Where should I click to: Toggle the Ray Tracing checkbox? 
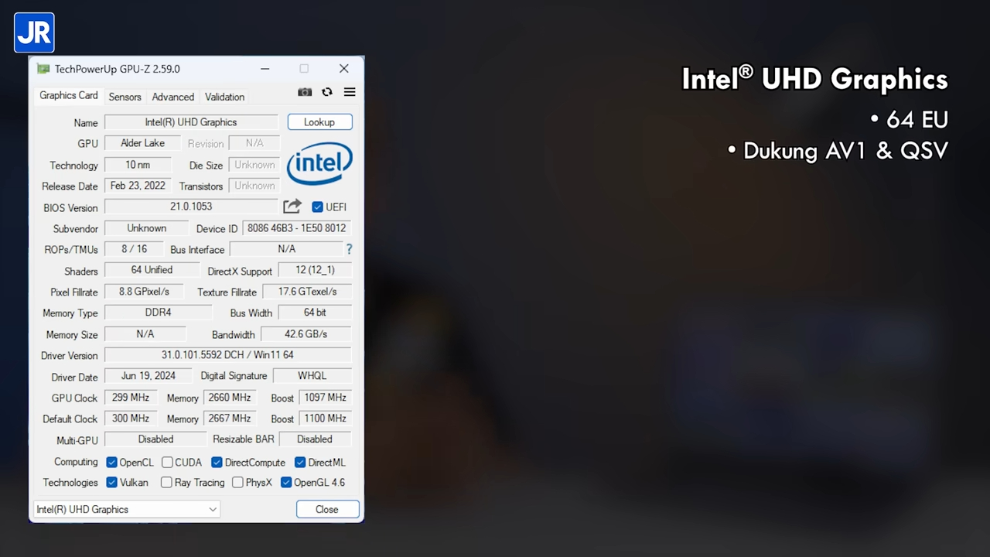(166, 483)
